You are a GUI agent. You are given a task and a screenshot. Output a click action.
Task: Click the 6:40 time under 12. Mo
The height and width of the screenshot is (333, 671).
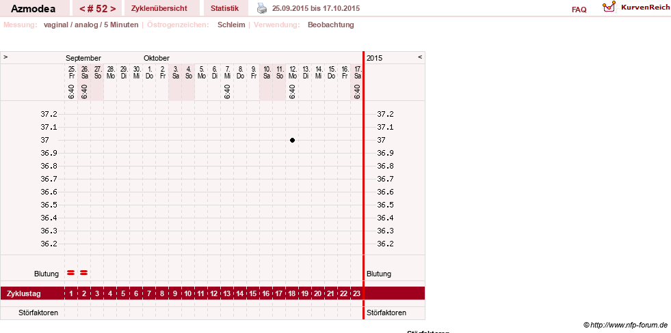coord(292,91)
